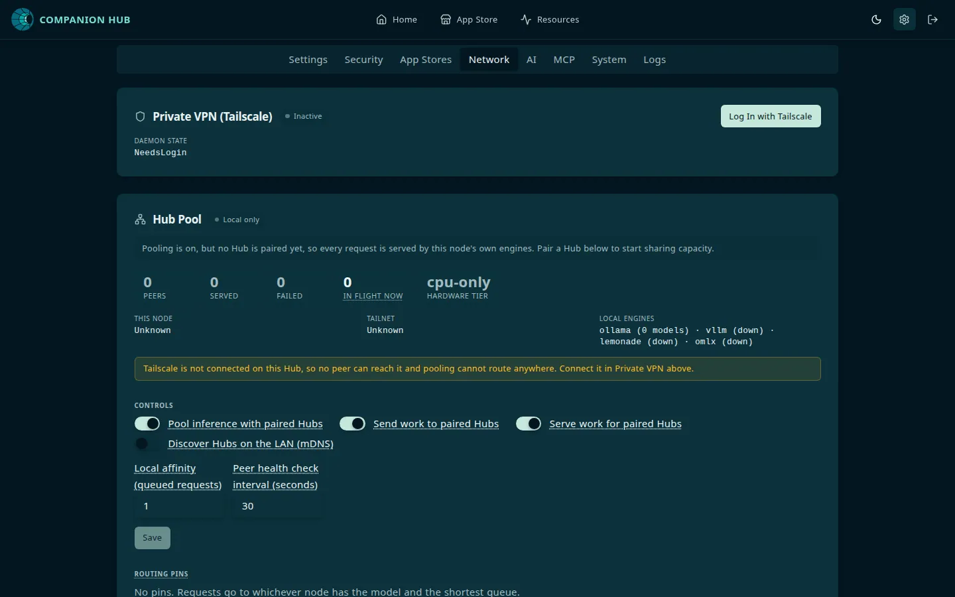Click the Private VPN shield icon
Image resolution: width=955 pixels, height=597 pixels.
(140, 117)
